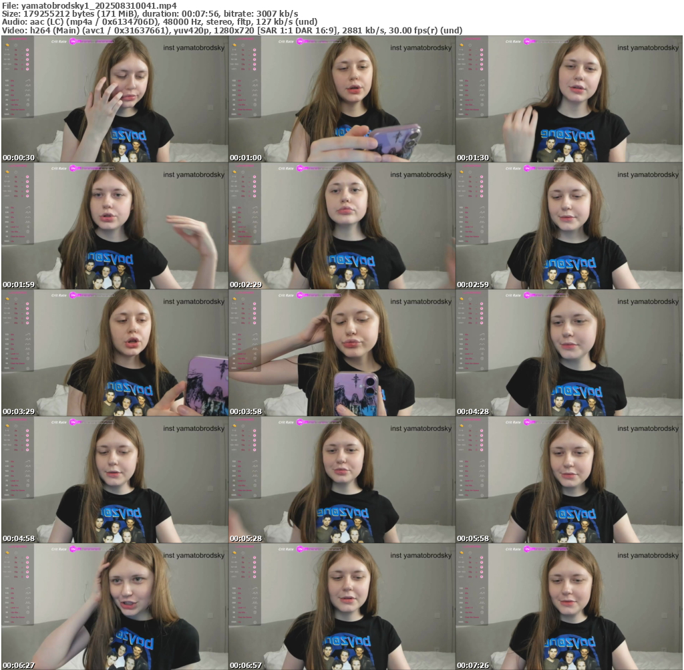This screenshot has height=670, width=684.
Task: Pick the thumbnail marked 00:02:29
Action: click(341, 226)
